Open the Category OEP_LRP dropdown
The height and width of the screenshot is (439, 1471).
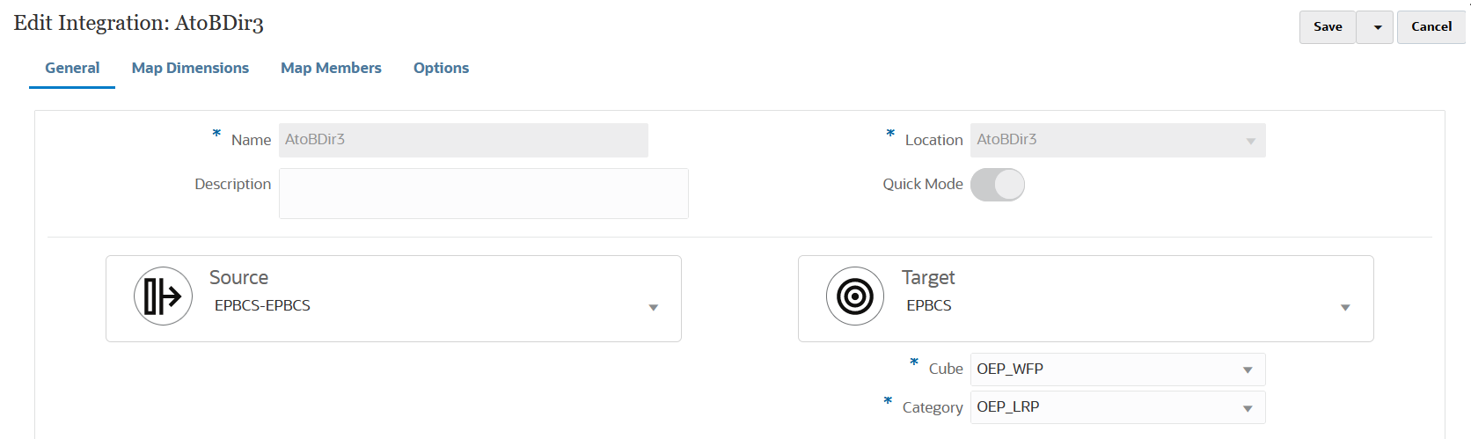click(1248, 408)
